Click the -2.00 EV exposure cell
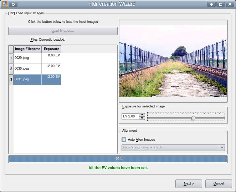The image size is (236, 192). [51, 69]
